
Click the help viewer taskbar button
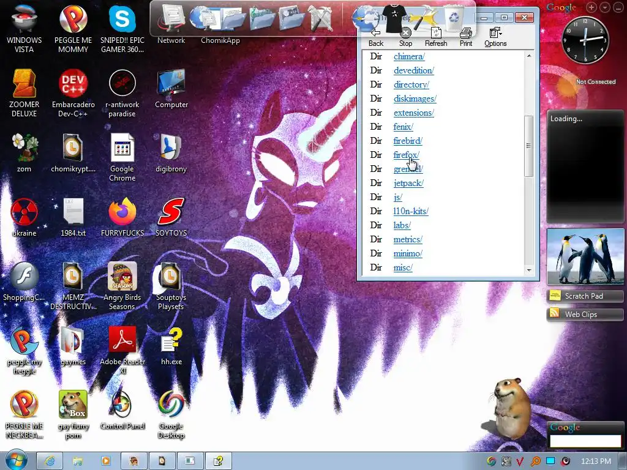point(218,461)
